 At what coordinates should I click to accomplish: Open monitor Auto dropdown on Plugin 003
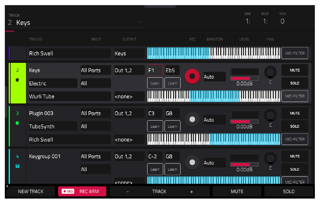click(x=215, y=120)
